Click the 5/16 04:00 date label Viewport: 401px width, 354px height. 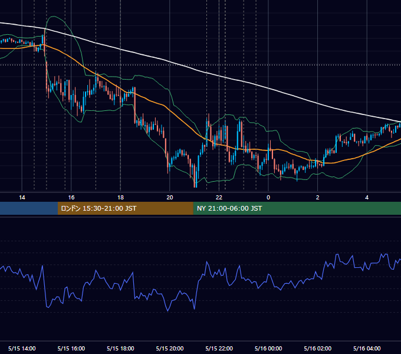(x=367, y=348)
